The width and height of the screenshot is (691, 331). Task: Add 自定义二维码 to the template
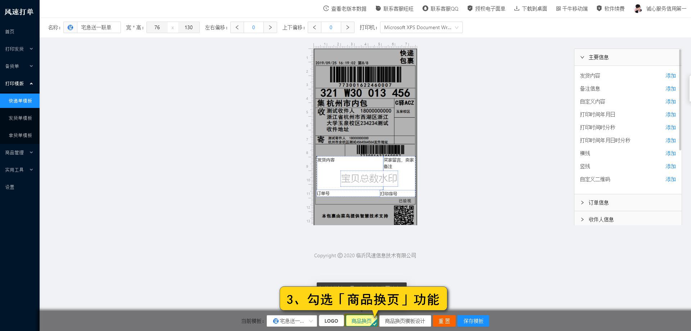[x=670, y=179]
